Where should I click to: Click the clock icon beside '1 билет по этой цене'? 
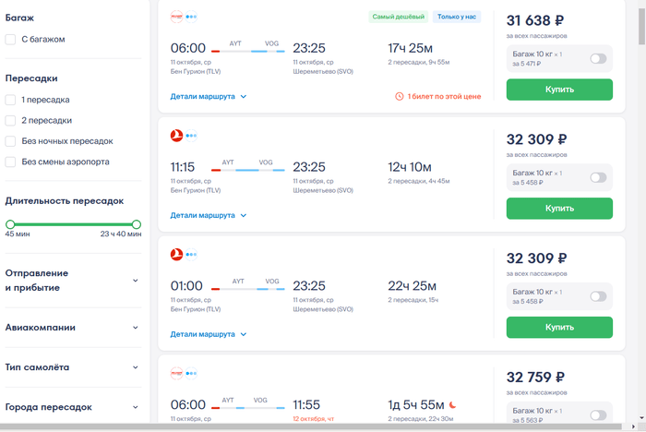click(399, 95)
